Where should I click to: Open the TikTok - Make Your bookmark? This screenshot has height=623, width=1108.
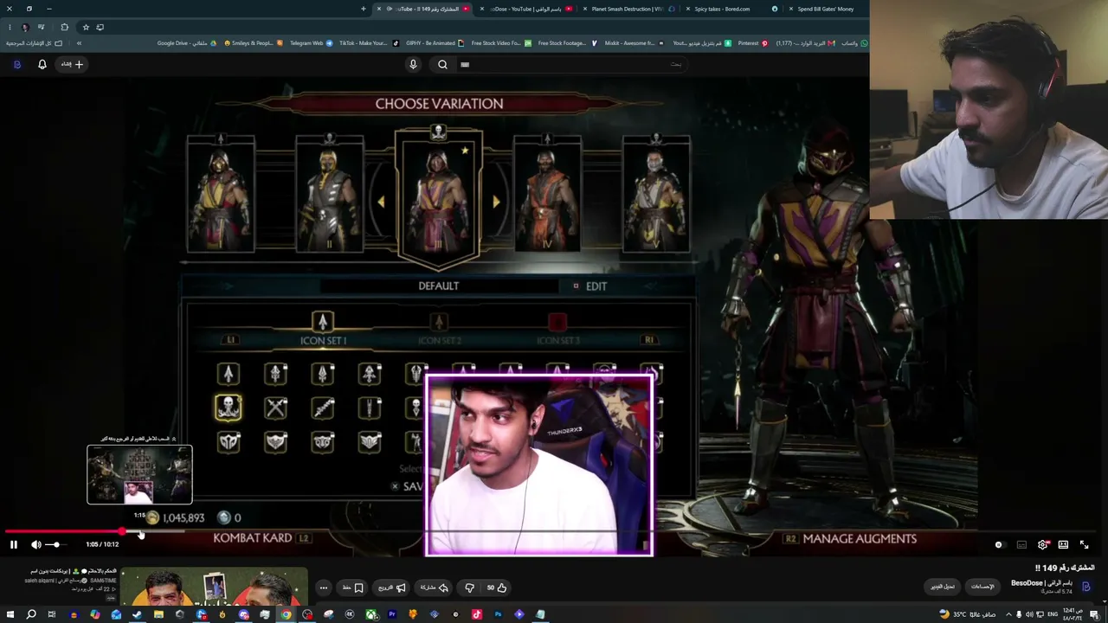[368, 43]
